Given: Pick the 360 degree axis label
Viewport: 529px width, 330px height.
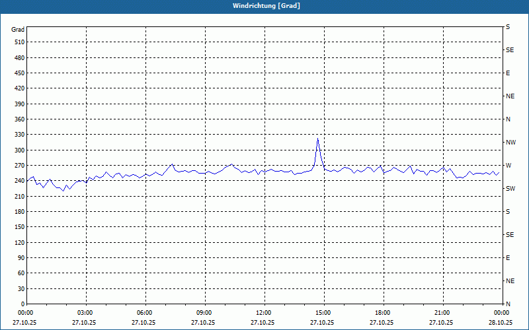Looking at the screenshot, I should tap(20, 119).
